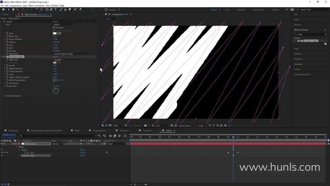Open the Paint Style dropdown
The image size is (330, 186).
click(x=72, y=54)
